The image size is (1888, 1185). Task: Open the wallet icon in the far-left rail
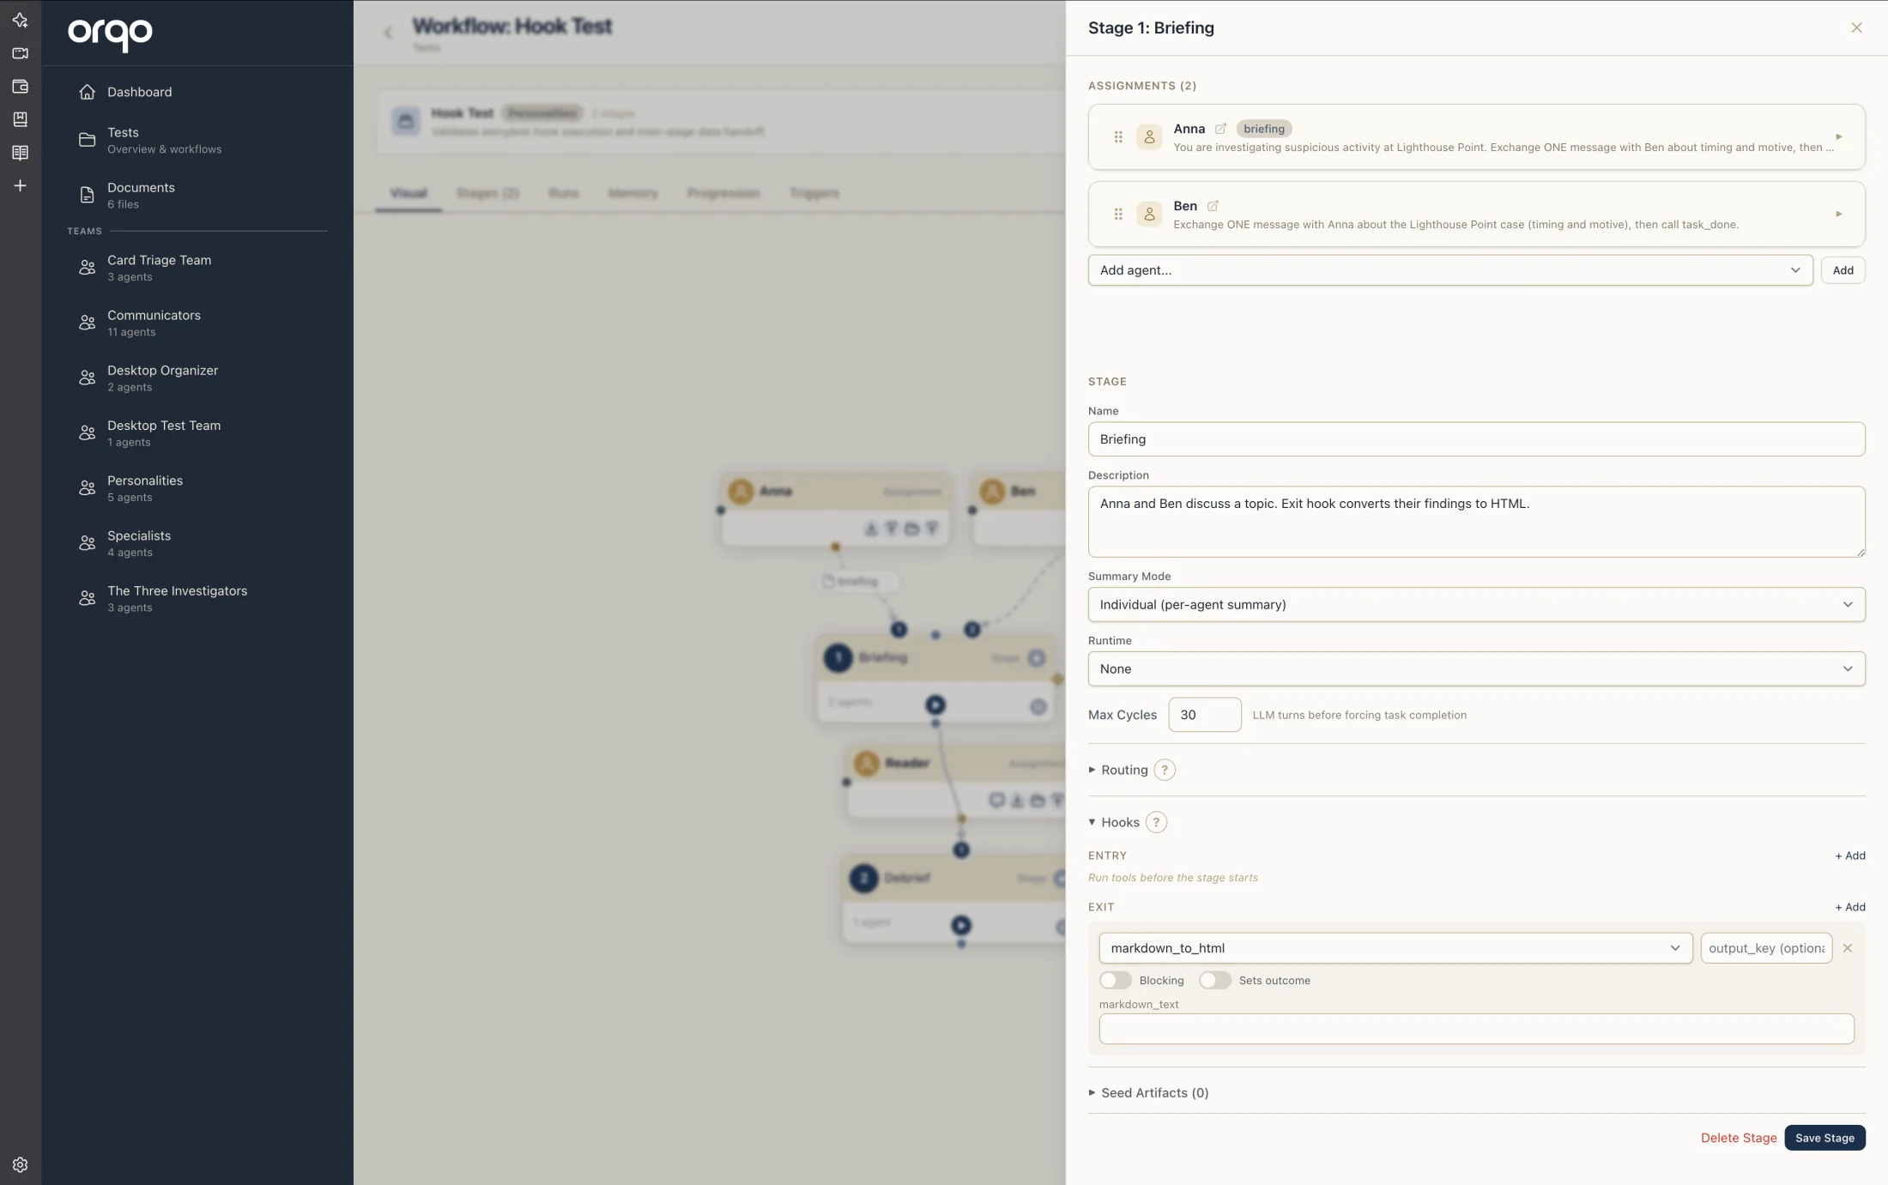20,87
